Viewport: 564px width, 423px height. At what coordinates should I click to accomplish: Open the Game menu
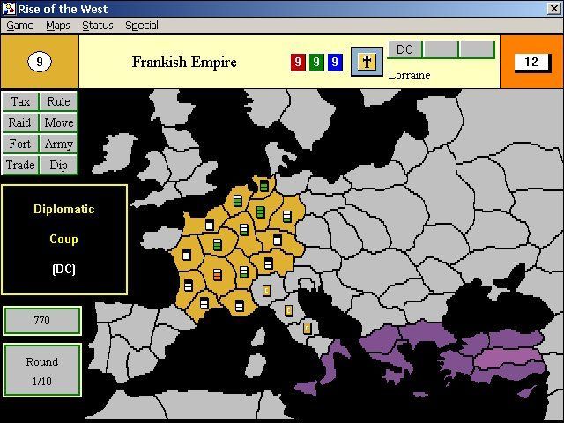tap(20, 26)
